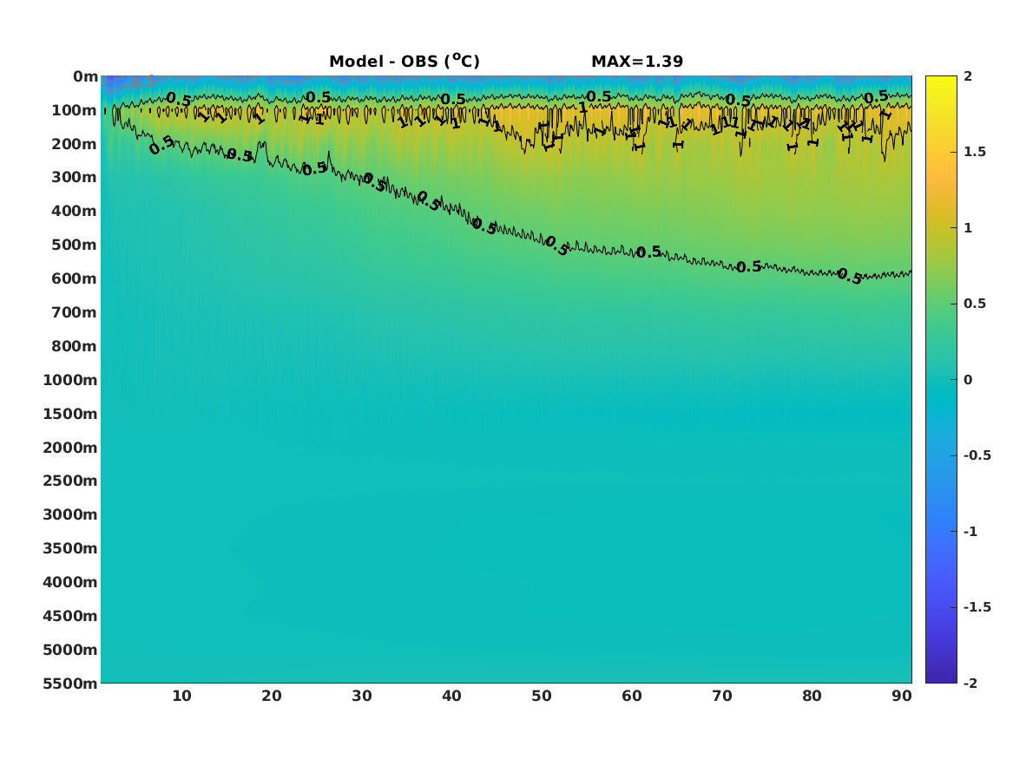Click the "5000m" depth axis label

click(70, 650)
